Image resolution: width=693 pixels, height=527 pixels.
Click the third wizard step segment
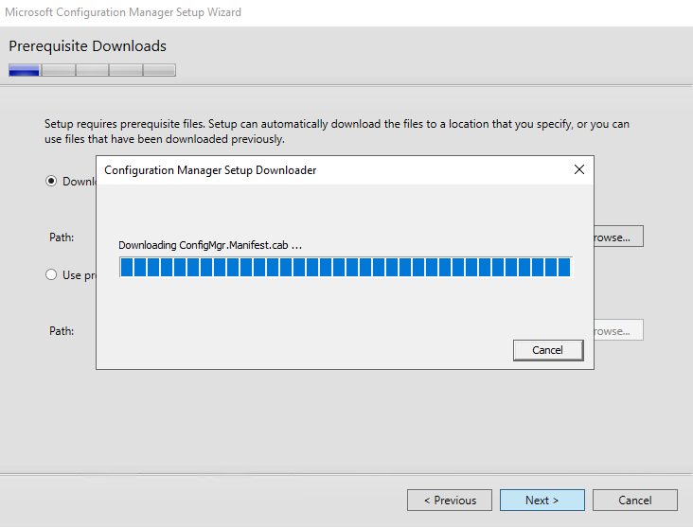pos(92,70)
